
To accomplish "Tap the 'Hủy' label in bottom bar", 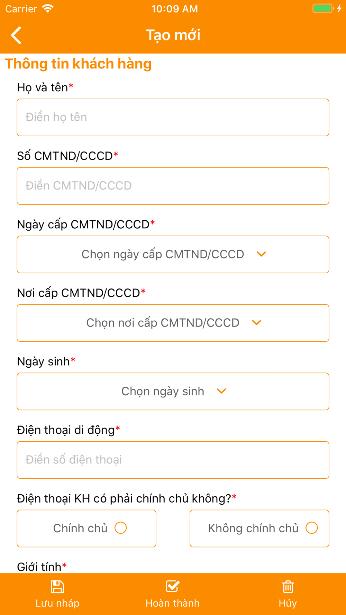I will (288, 603).
